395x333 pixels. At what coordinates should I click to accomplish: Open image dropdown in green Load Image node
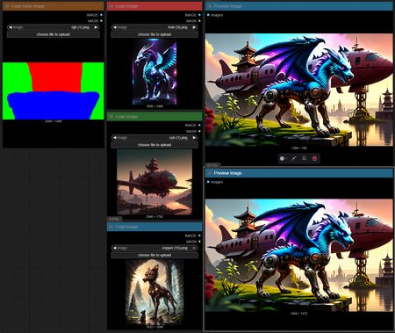[154, 138]
